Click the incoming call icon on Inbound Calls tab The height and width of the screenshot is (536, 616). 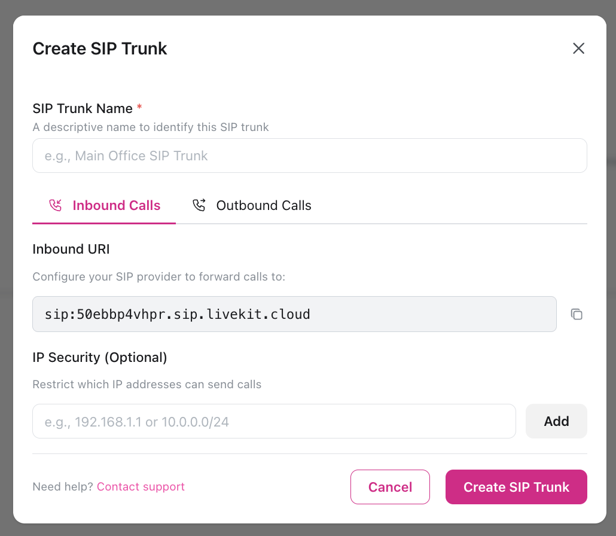tap(56, 205)
